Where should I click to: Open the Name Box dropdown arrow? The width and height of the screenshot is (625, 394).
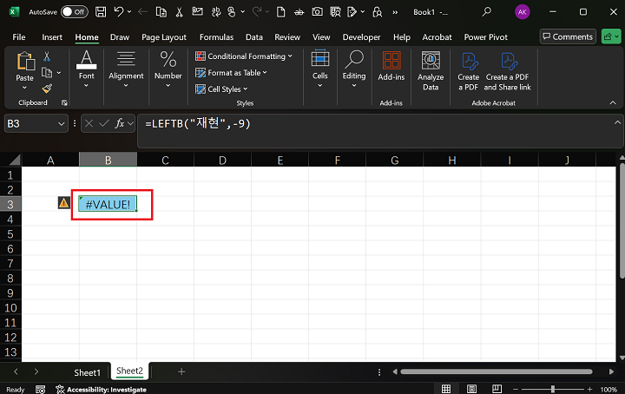(62, 124)
